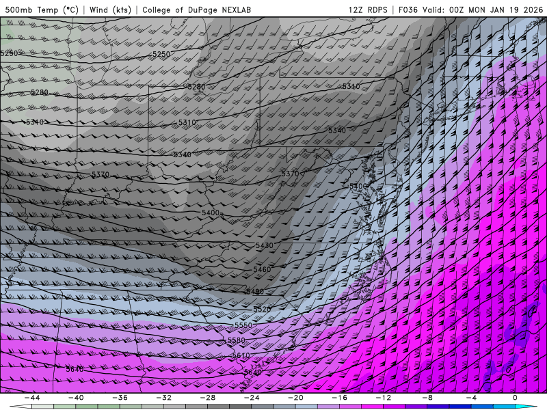Click the -4 temperature scale label

click(471, 398)
